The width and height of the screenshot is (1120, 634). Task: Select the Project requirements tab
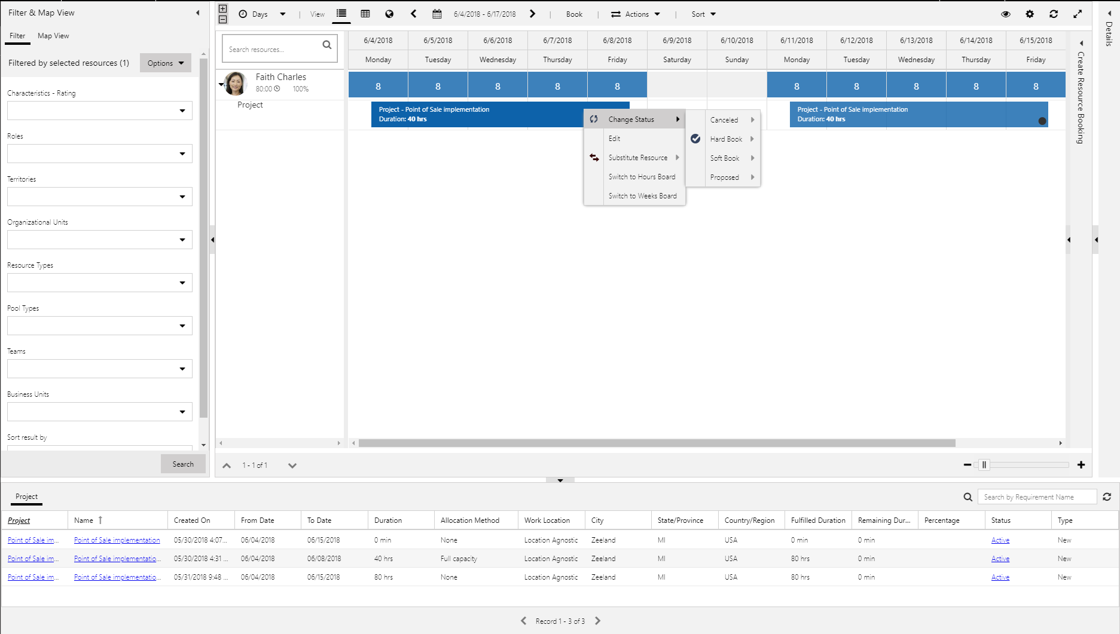[x=26, y=497]
